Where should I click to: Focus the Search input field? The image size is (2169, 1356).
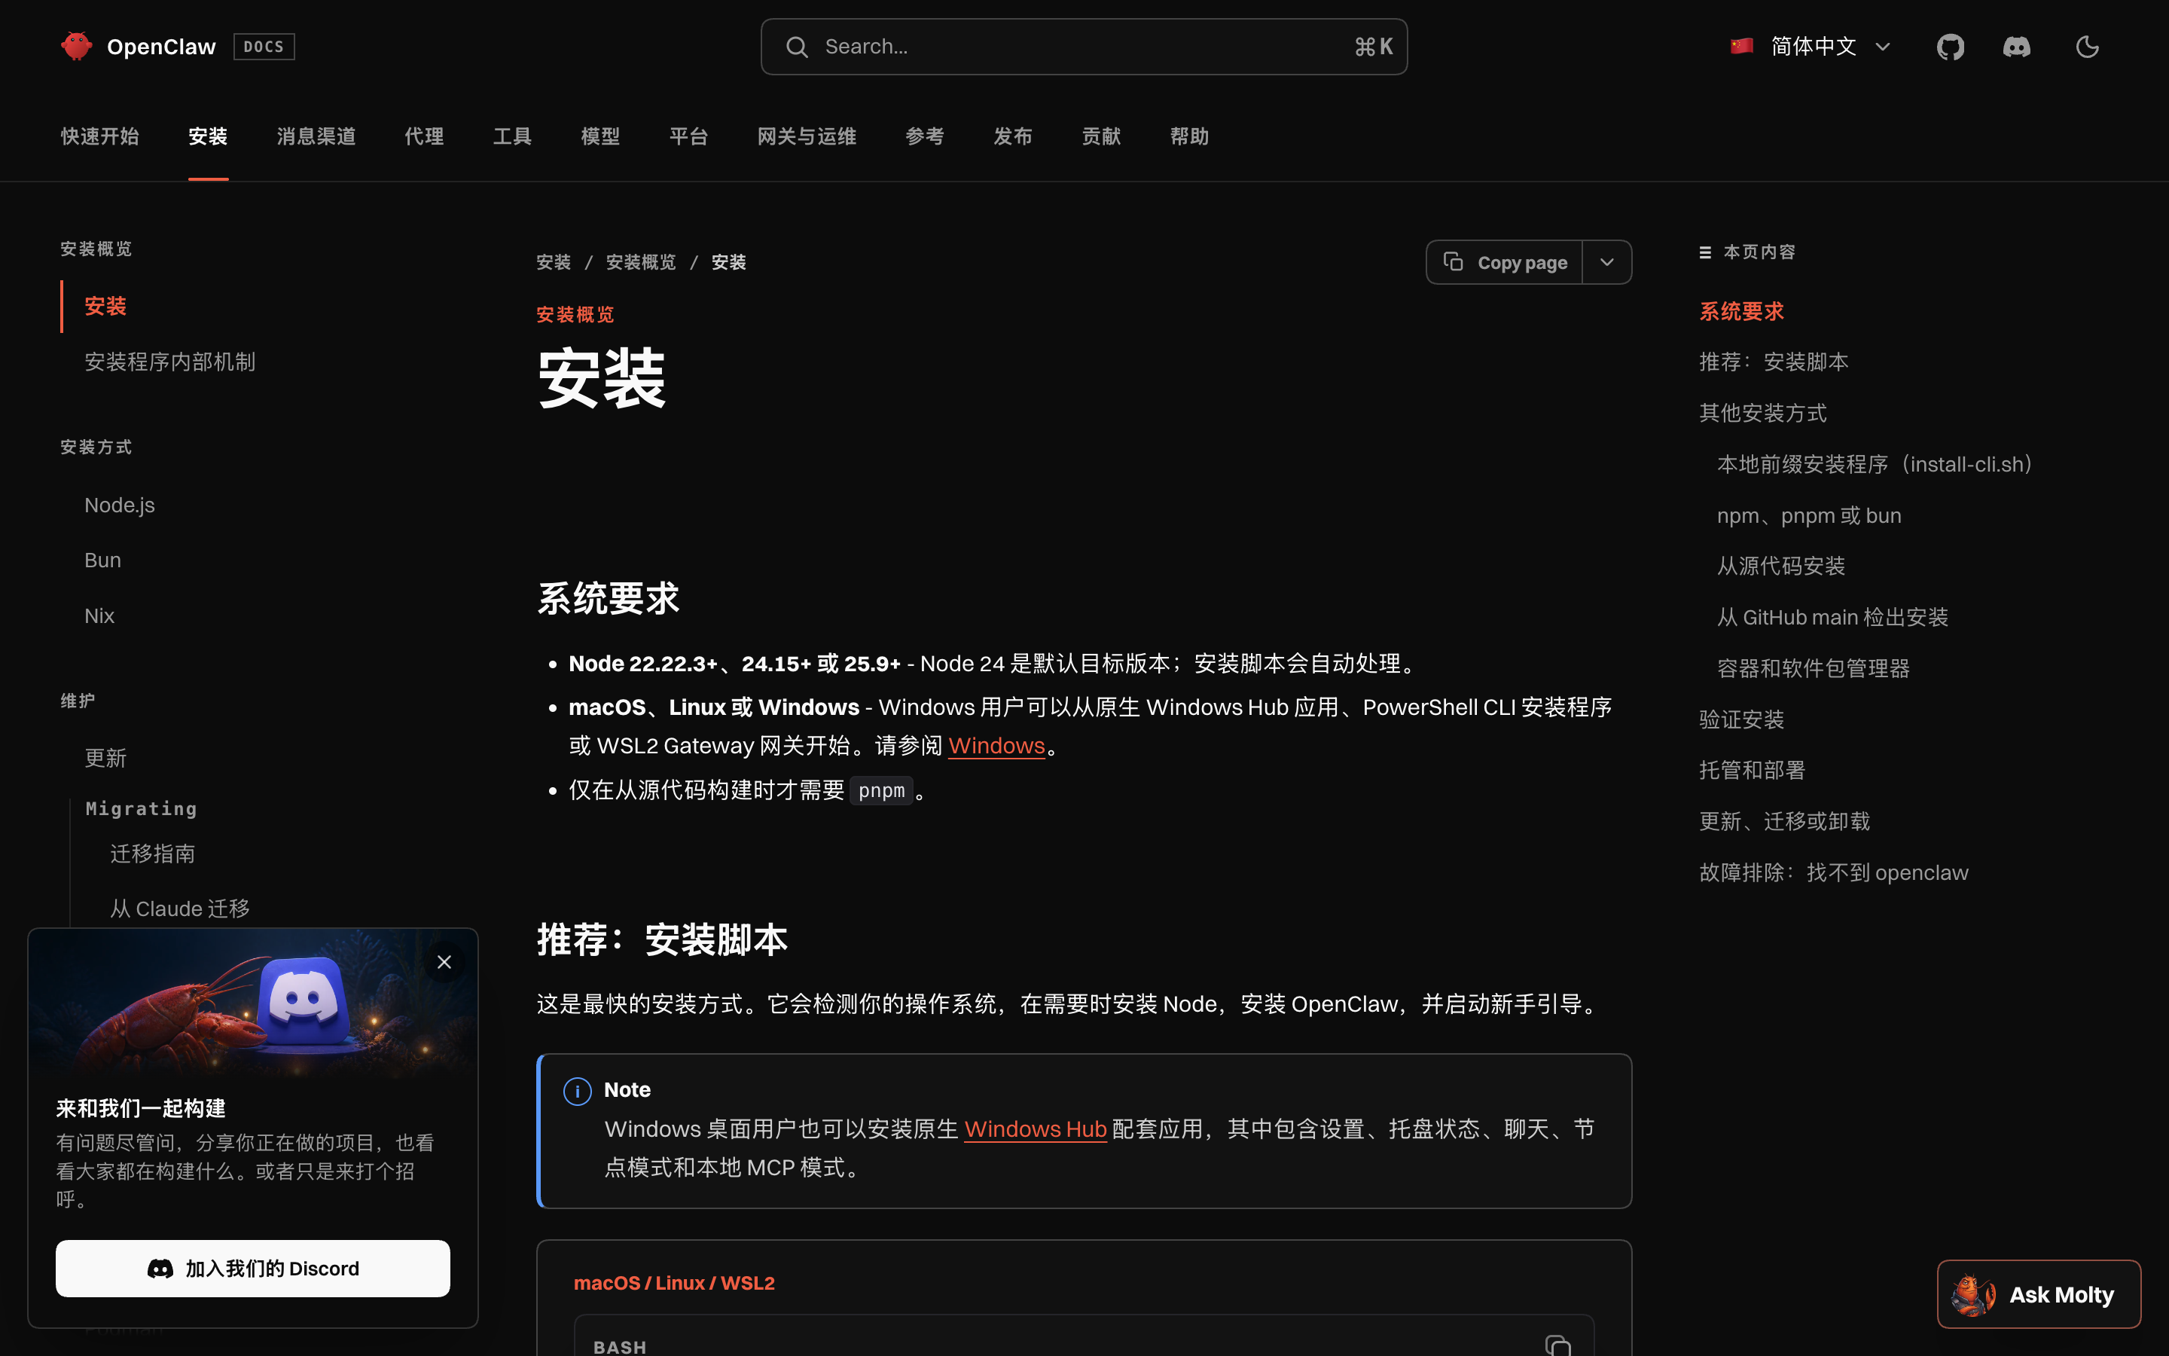1084,47
